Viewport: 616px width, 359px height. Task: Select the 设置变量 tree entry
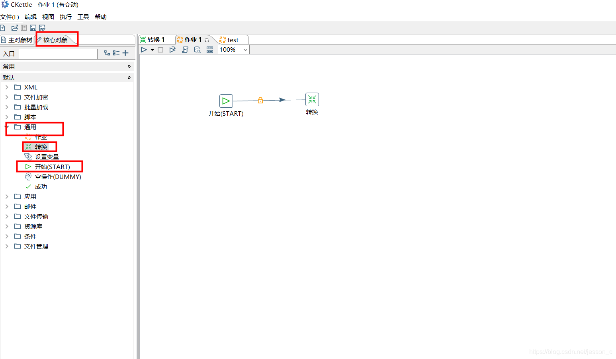point(47,157)
